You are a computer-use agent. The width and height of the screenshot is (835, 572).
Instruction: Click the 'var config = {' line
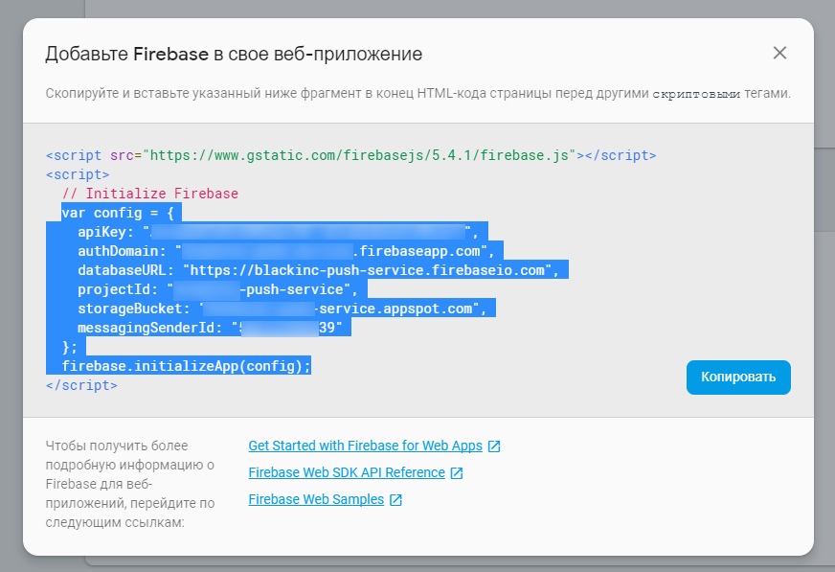click(118, 213)
